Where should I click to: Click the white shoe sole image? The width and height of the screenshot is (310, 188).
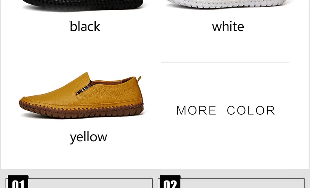[226, 4]
